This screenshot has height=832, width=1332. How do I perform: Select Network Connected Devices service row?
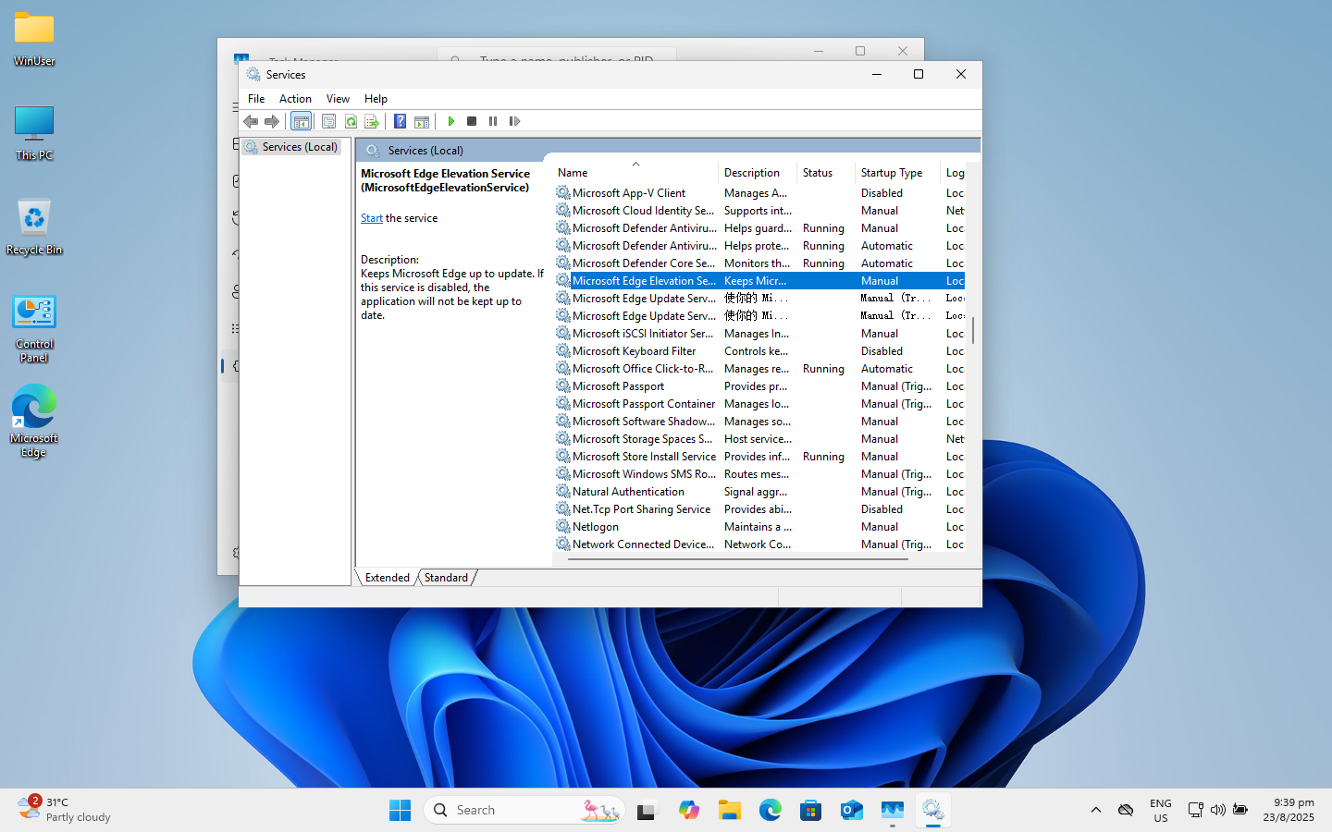pos(759,544)
